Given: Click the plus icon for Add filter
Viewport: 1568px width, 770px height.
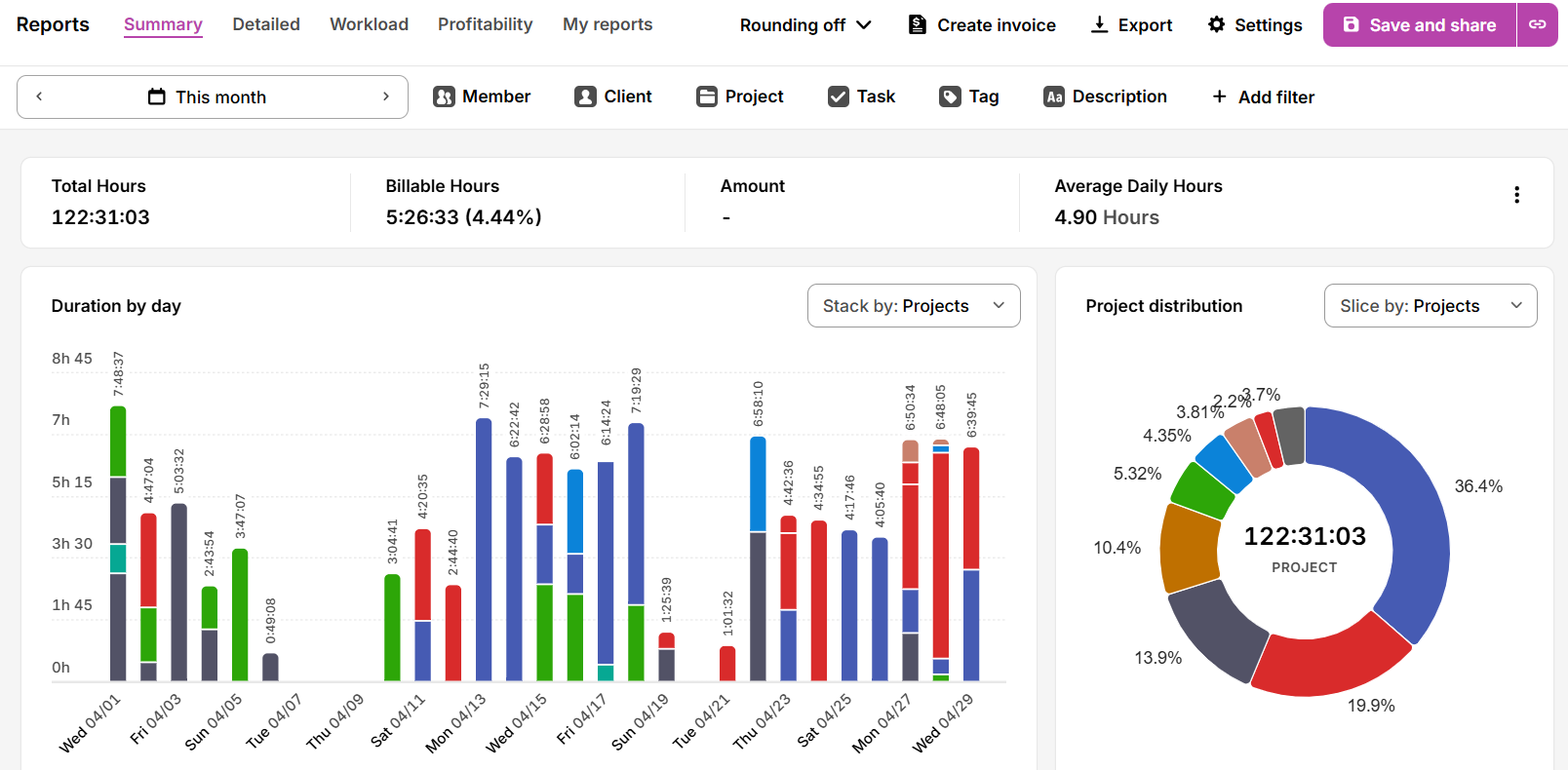Looking at the screenshot, I should point(1219,96).
